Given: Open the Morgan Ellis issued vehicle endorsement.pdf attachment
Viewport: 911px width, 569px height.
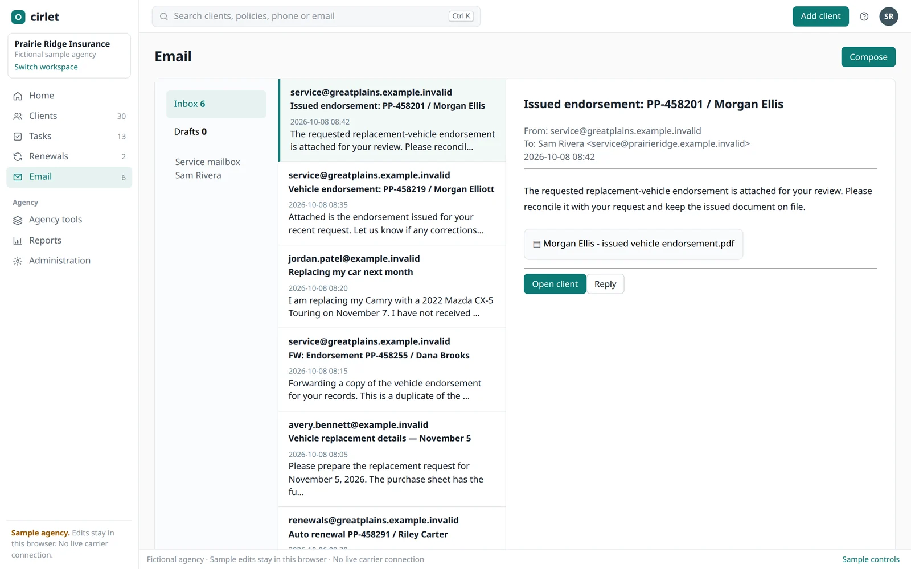Looking at the screenshot, I should [633, 244].
